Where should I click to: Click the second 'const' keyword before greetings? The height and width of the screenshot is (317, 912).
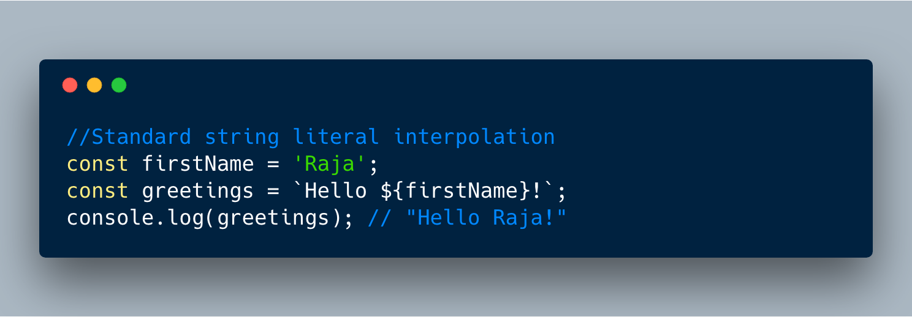point(97,191)
